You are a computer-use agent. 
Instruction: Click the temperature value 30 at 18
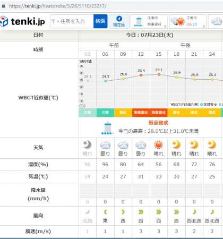click(176, 177)
